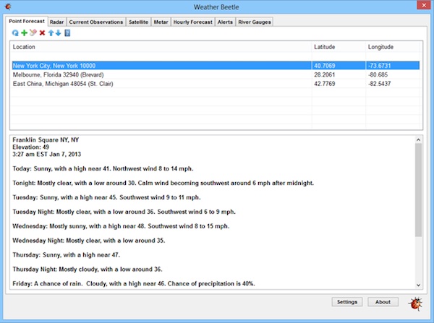Click the forecast scrollbar down arrow

point(418,285)
